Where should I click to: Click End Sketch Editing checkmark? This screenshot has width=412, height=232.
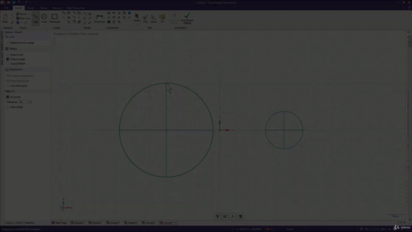pyautogui.click(x=187, y=19)
